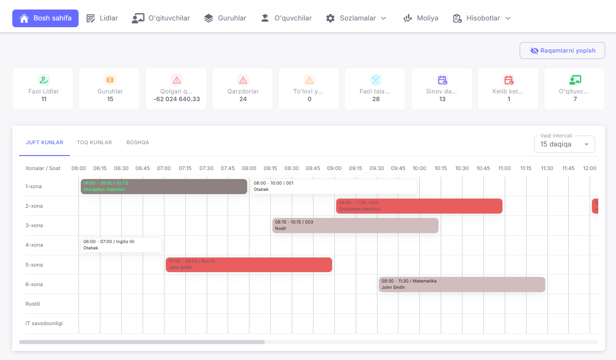The height and width of the screenshot is (360, 616).
Task: Switch to the TOQ KUNLAR tab
Action: (94, 142)
